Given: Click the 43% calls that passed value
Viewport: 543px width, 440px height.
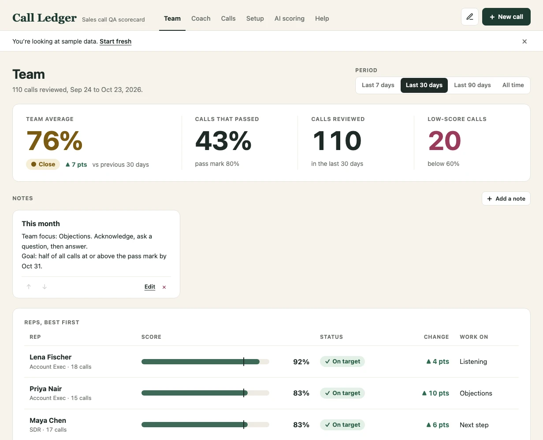Looking at the screenshot, I should click(x=223, y=141).
